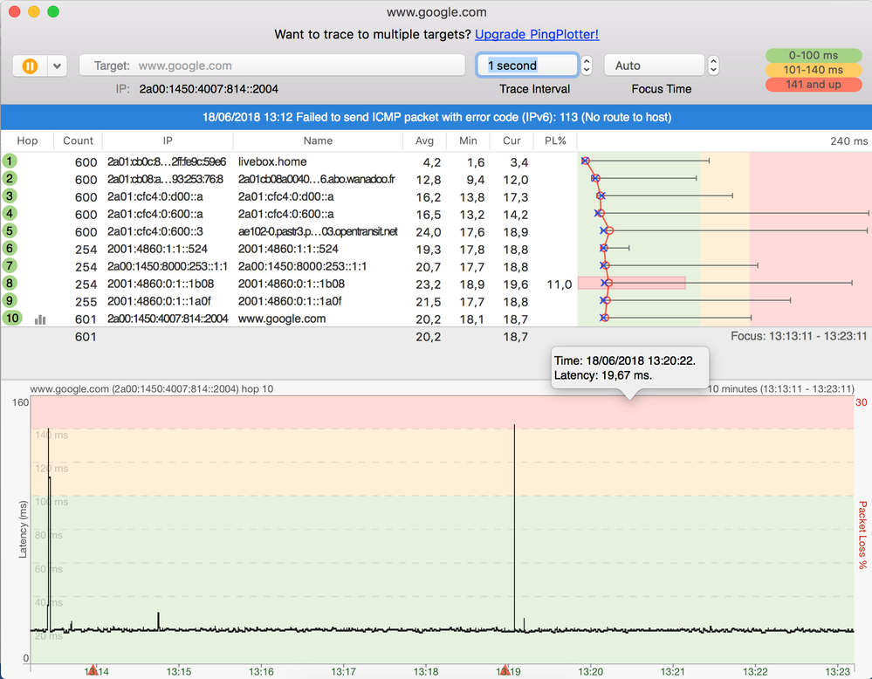Click the red packet loss bar on hop 8
Viewport: 872px width, 679px height.
tap(632, 283)
